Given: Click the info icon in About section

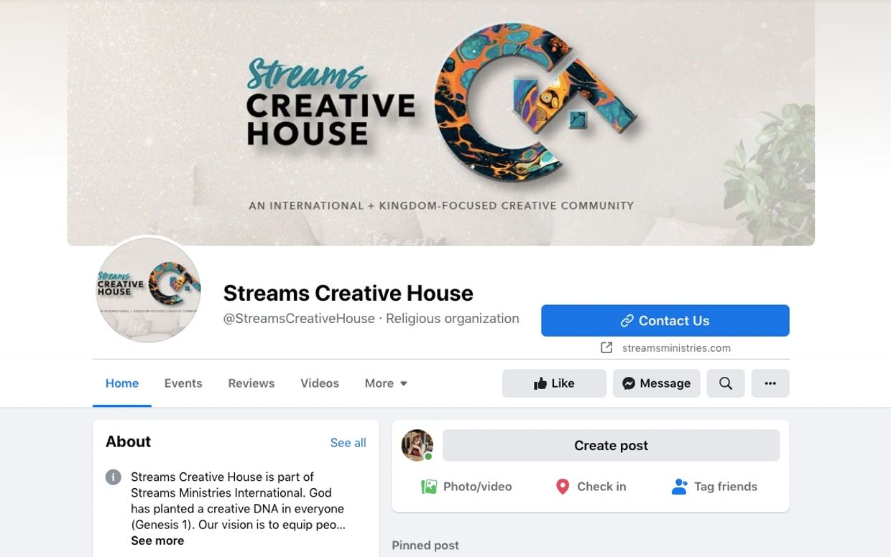Looking at the screenshot, I should point(114,477).
